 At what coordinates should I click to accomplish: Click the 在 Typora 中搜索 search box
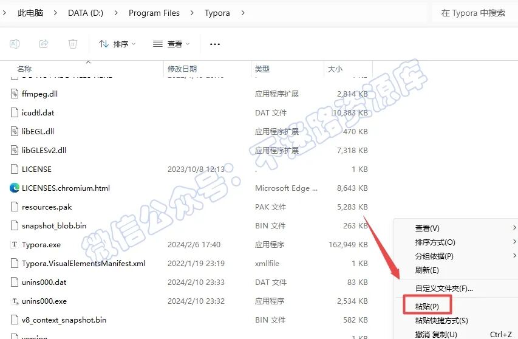(x=475, y=13)
